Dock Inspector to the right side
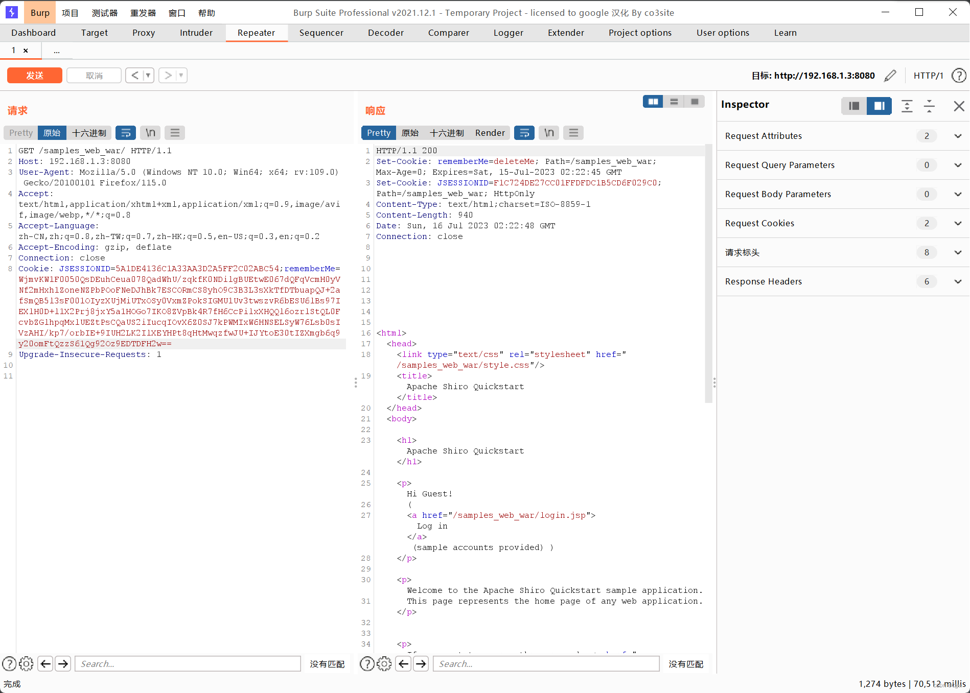The width and height of the screenshot is (970, 693). (879, 106)
